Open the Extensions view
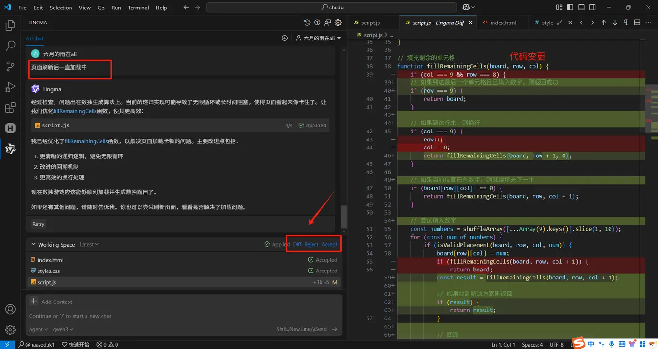This screenshot has height=349, width=658. click(x=10, y=108)
